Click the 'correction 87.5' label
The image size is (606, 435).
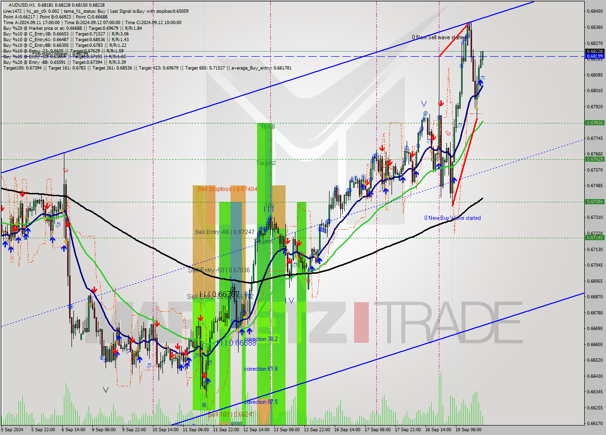(x=261, y=402)
